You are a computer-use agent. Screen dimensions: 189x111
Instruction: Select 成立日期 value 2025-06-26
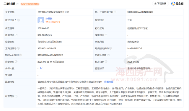(x=43, y=28)
